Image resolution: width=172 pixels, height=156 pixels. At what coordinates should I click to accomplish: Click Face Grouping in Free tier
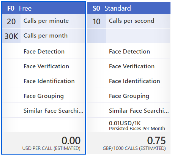pos(44,96)
